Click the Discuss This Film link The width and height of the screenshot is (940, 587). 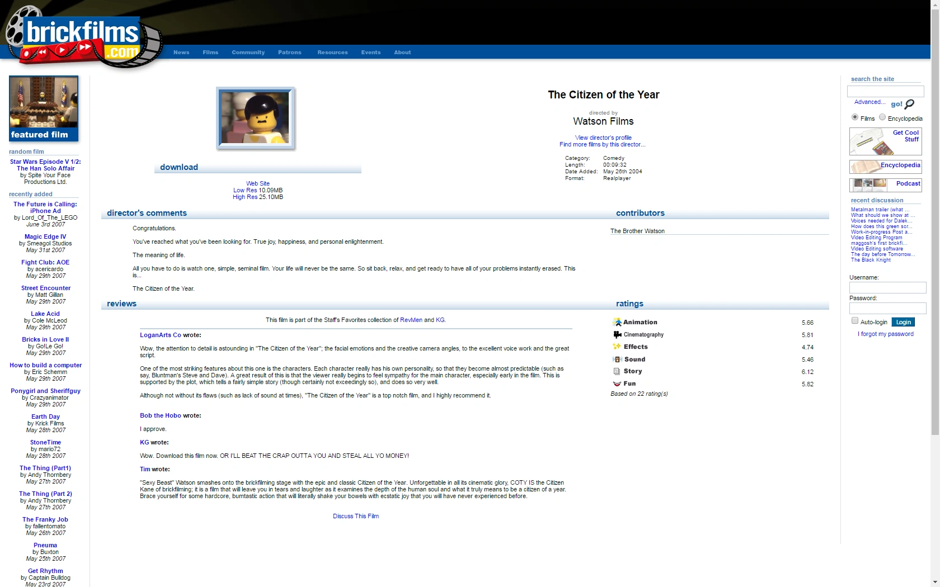coord(356,516)
